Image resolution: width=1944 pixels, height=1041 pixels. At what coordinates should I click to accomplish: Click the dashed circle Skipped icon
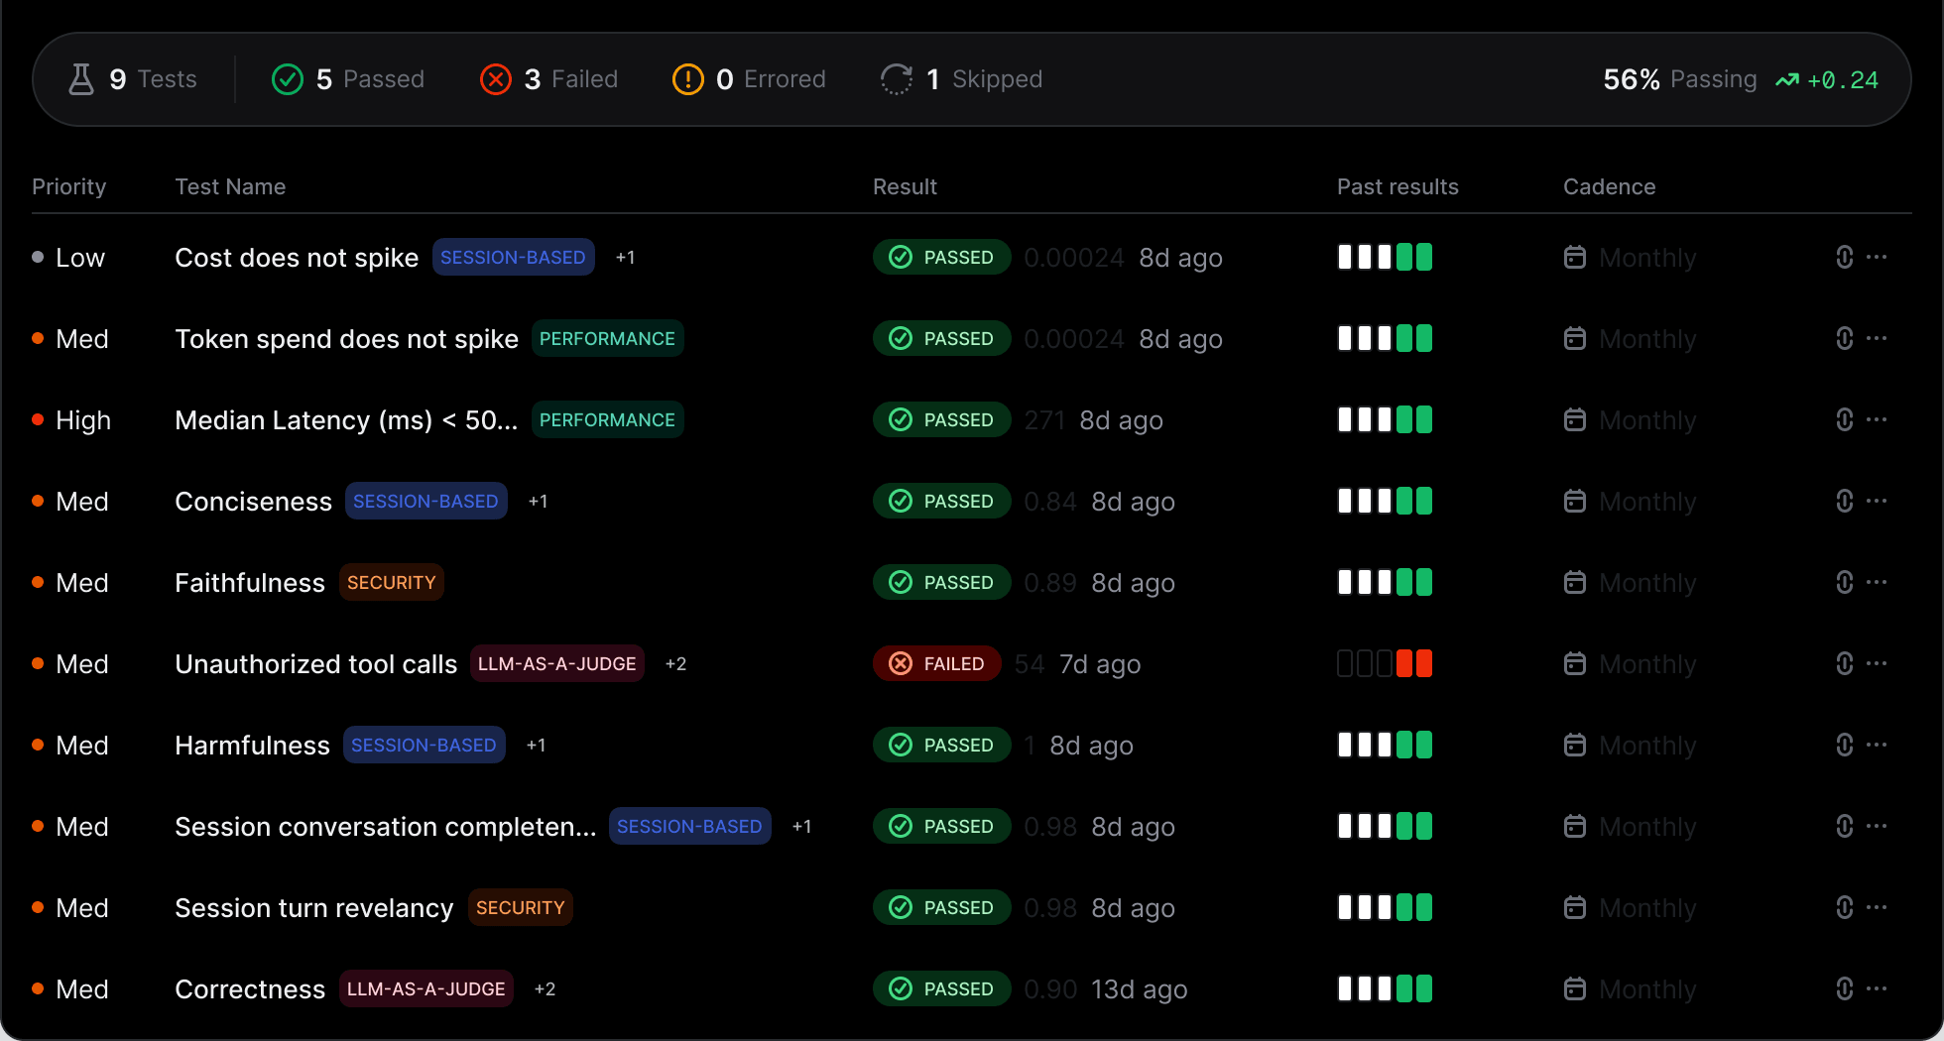(x=897, y=79)
